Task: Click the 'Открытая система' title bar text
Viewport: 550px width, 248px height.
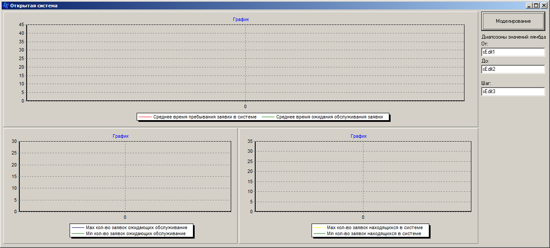Action: pos(34,6)
